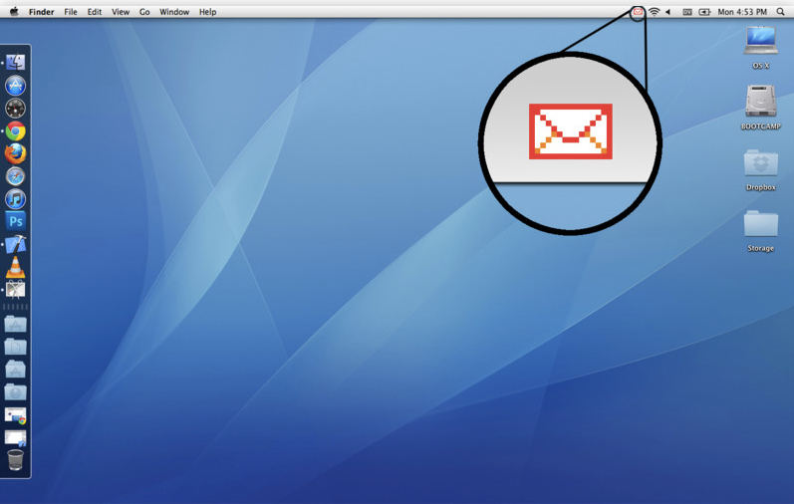Open iTunes from the dock
Image resolution: width=794 pixels, height=504 pixels.
tap(15, 199)
